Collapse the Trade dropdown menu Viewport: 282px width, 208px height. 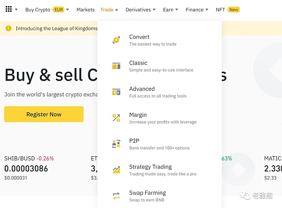[109, 9]
